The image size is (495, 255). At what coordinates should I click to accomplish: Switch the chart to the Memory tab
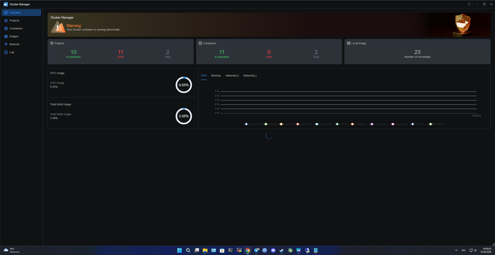pos(216,76)
